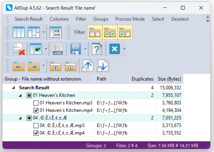Click the size value 3,315,673
This screenshot has width=214, height=152.
point(172,125)
